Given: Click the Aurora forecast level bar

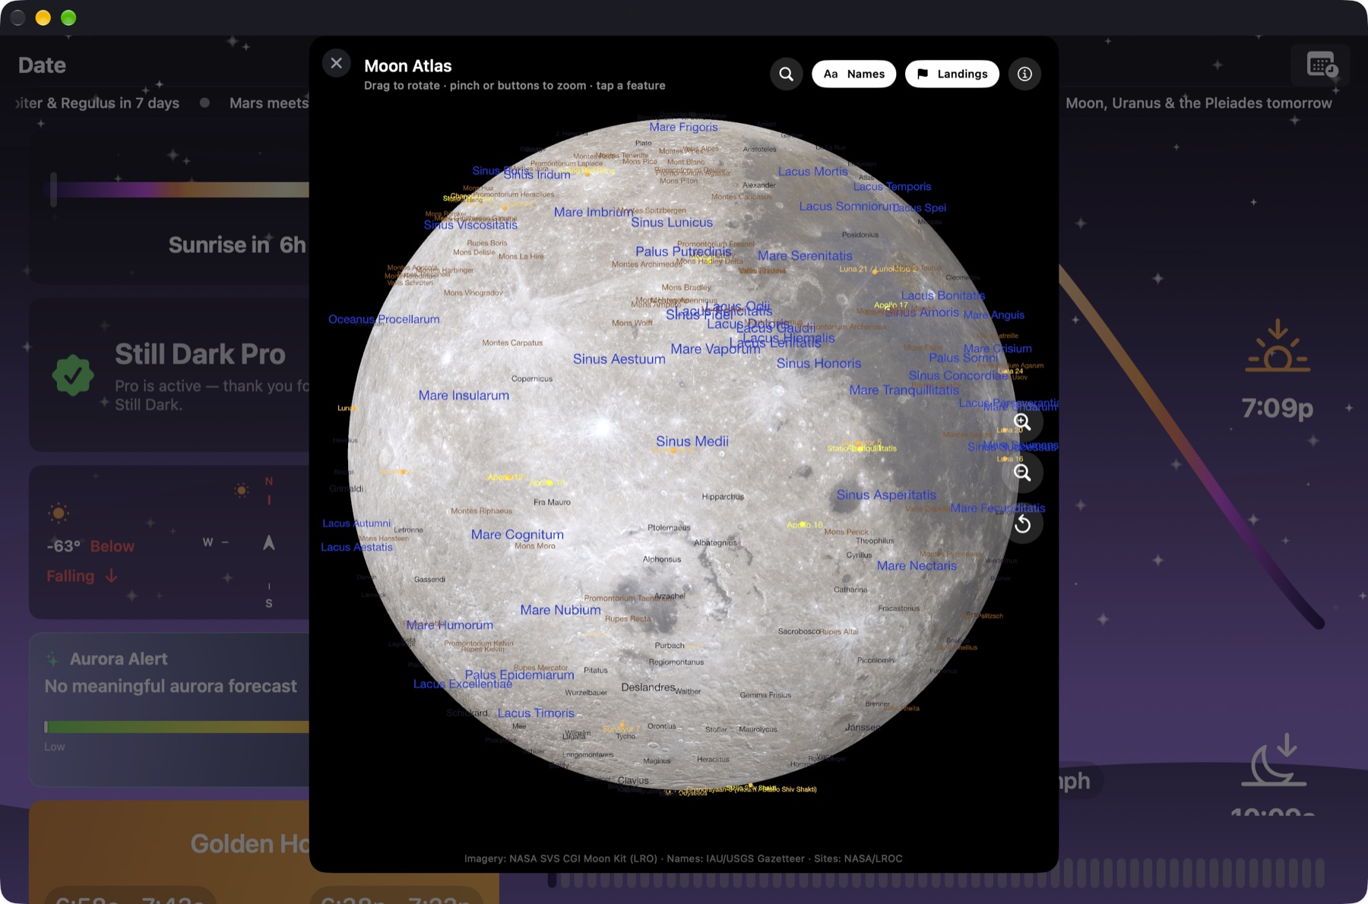Looking at the screenshot, I should [x=176, y=727].
